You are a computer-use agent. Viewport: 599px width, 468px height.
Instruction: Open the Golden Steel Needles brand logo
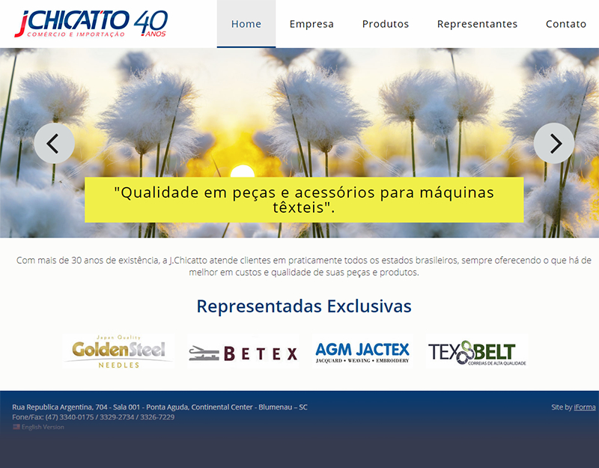click(118, 351)
